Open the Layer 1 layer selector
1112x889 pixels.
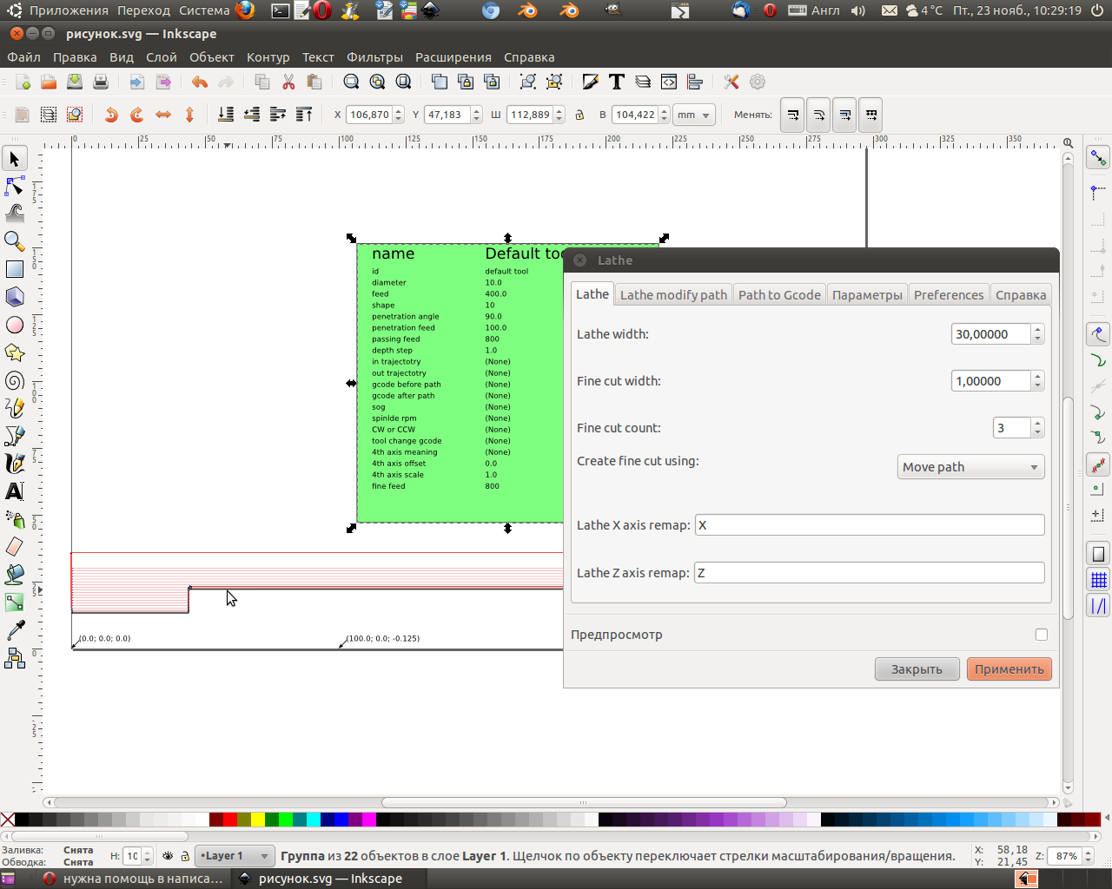(x=235, y=856)
